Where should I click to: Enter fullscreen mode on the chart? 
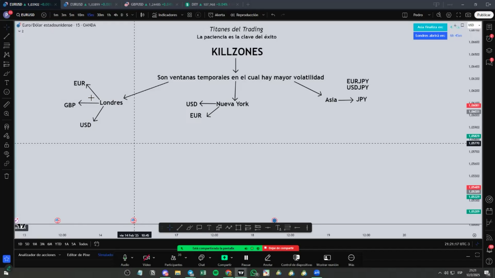coord(458,15)
